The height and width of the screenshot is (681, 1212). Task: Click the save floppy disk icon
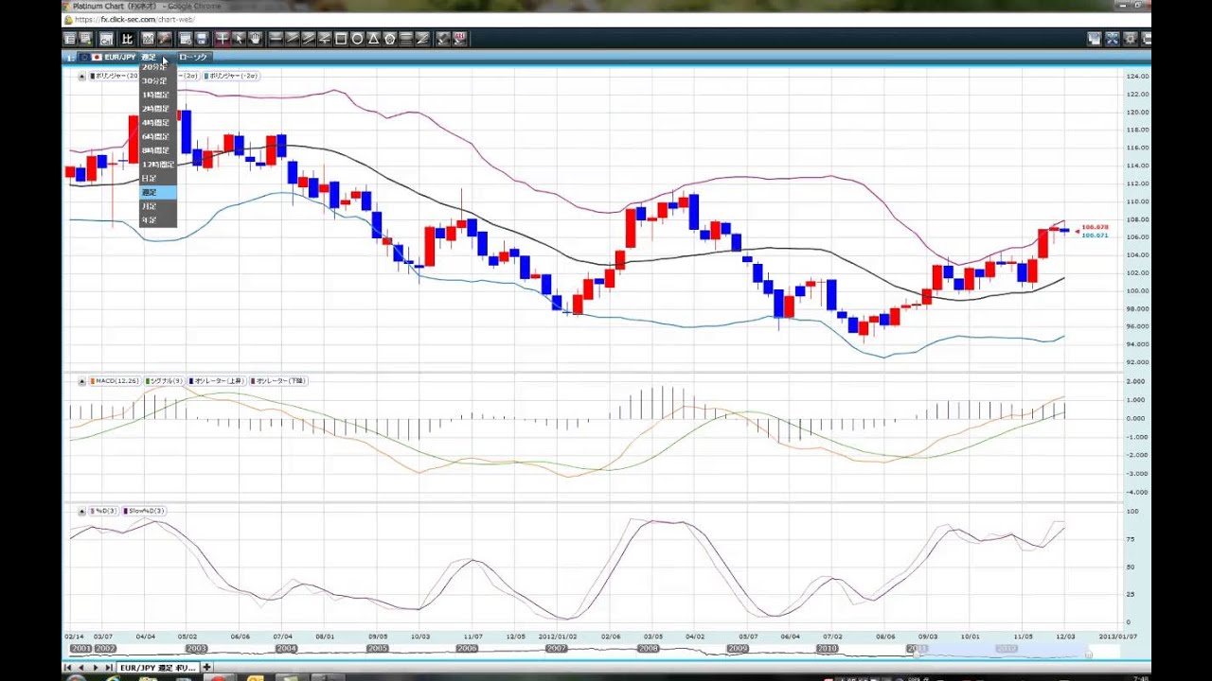click(202, 39)
